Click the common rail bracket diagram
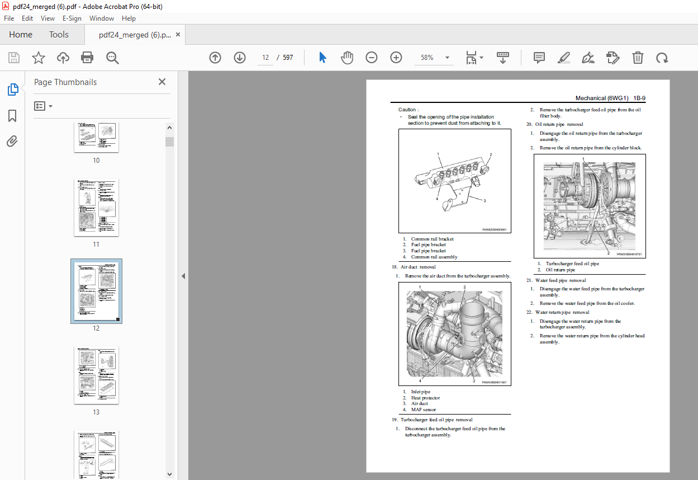 [455, 181]
